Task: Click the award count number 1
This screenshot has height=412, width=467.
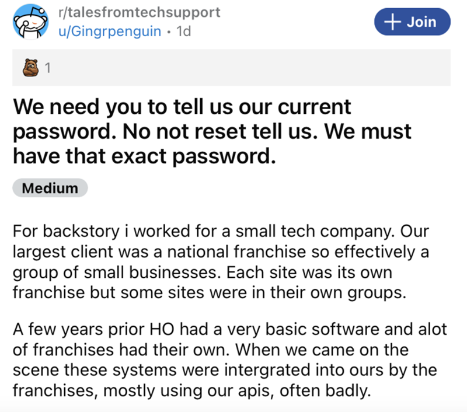Action: (x=48, y=68)
